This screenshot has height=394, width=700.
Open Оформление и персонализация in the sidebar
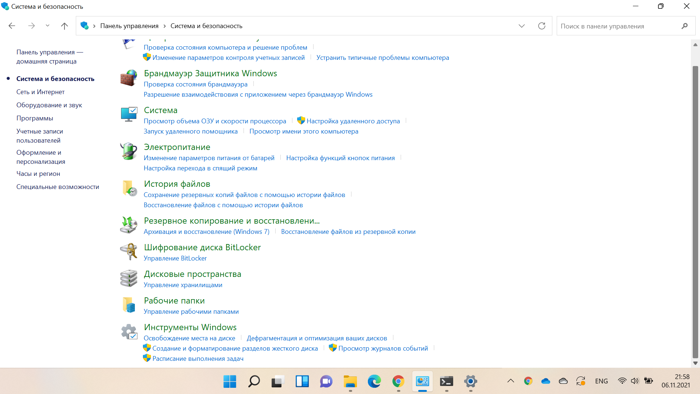pyautogui.click(x=41, y=157)
